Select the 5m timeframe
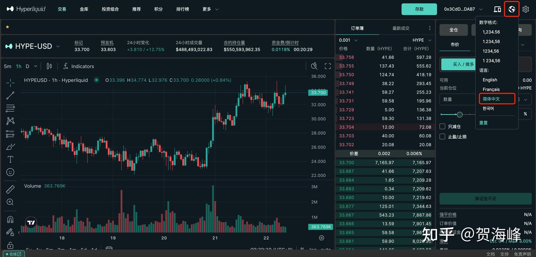This screenshot has width=536, height=257. click(7, 66)
